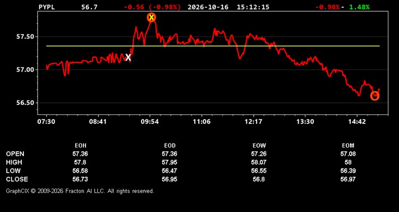
Task: Click the EOM open value 57.08
Action: pos(348,154)
